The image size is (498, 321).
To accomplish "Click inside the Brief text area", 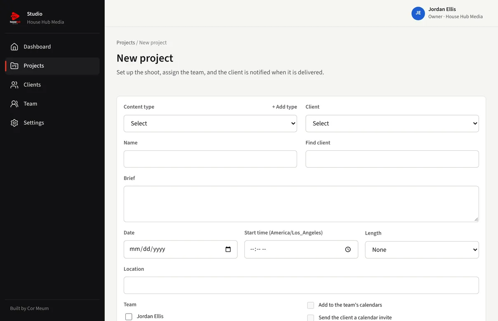I will click(301, 204).
